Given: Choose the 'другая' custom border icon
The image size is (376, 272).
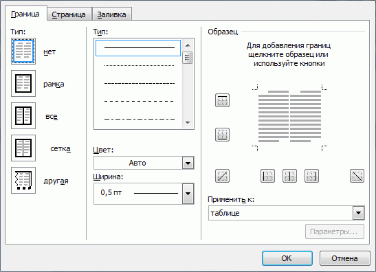Looking at the screenshot, I should [23, 180].
